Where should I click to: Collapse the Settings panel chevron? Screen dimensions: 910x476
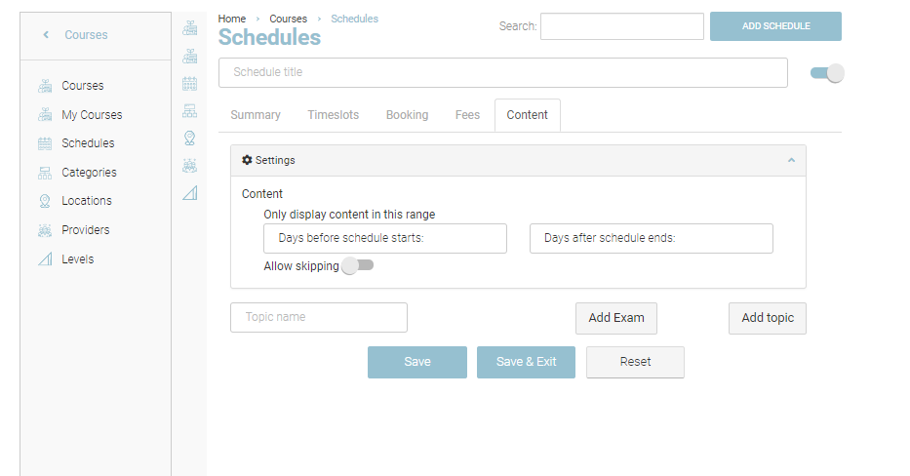pos(791,160)
